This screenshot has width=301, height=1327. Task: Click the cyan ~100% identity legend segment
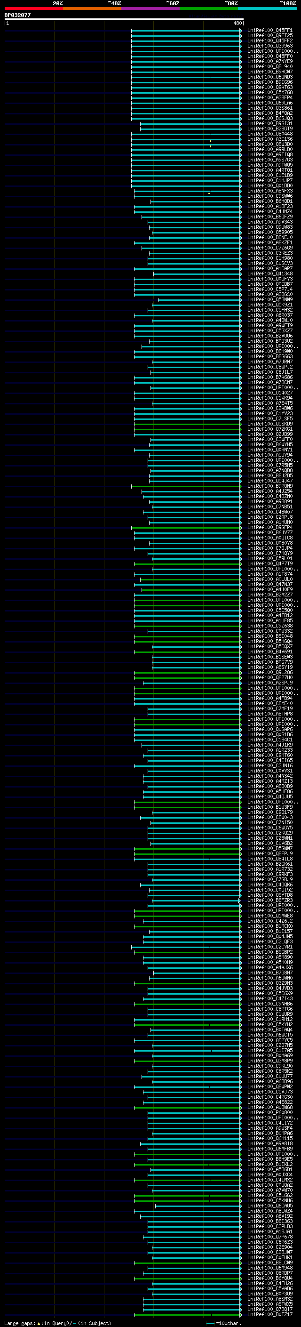click(267, 8)
